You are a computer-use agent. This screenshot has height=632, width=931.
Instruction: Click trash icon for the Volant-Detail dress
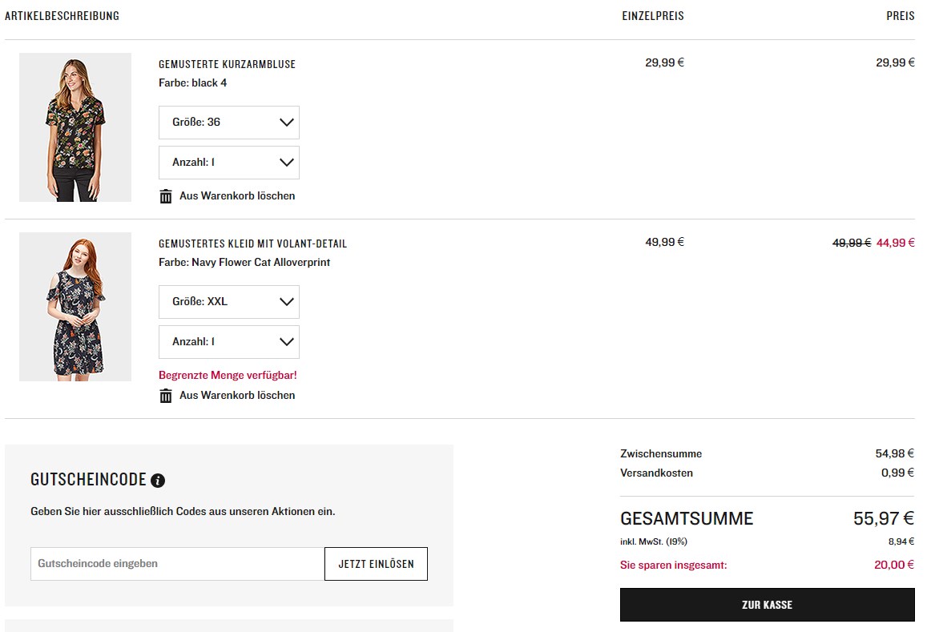point(166,396)
